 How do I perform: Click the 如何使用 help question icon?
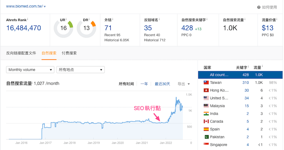pos(259,7)
